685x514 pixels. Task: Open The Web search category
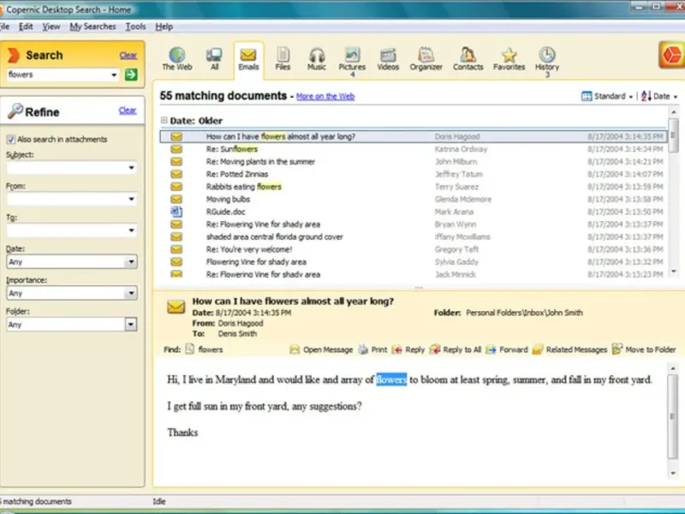177,59
